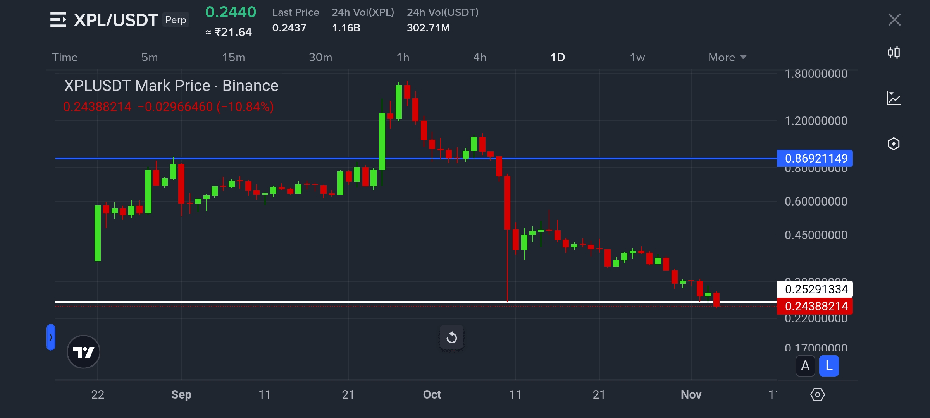Expand the blue side panel chevron

[51, 337]
